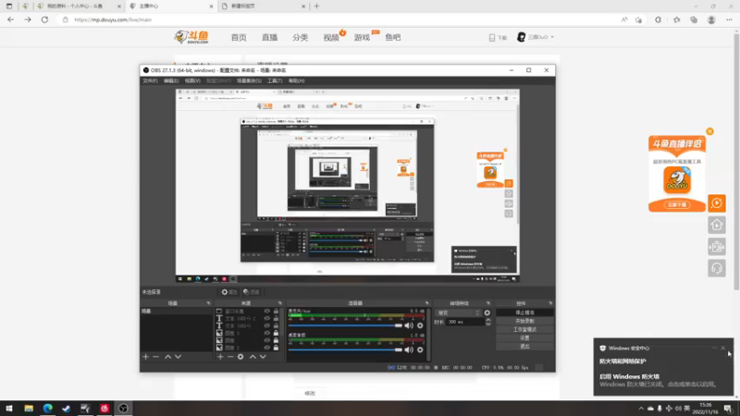740x416 pixels.
Task: Open the browser settings and more menu
Action: pyautogui.click(x=729, y=19)
